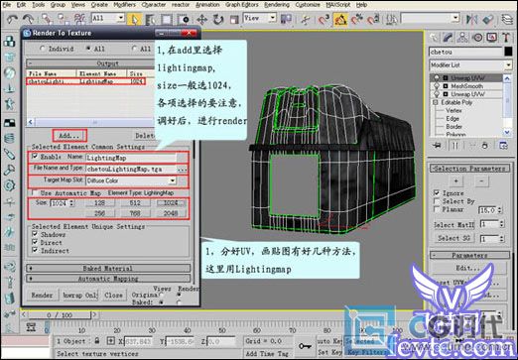This screenshot has height=360, width=518.
Task: Open the Select by Name icon
Action: (150, 19)
